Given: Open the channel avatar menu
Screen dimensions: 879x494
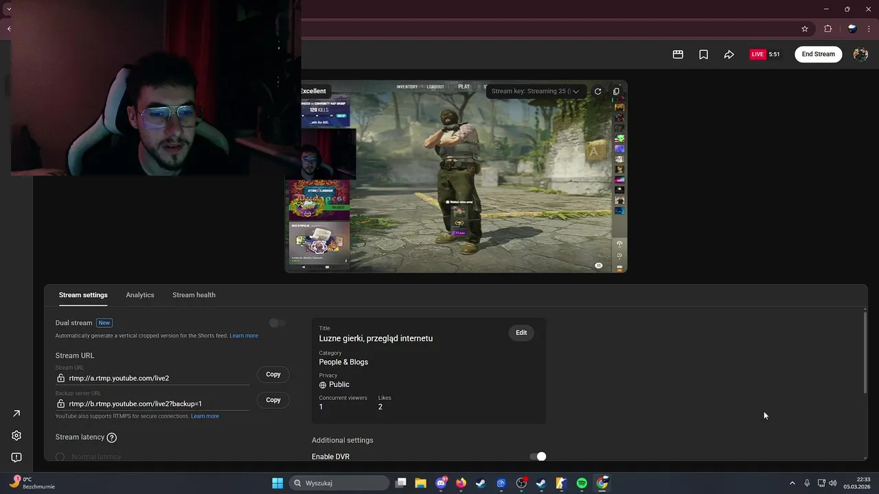Looking at the screenshot, I should [860, 54].
